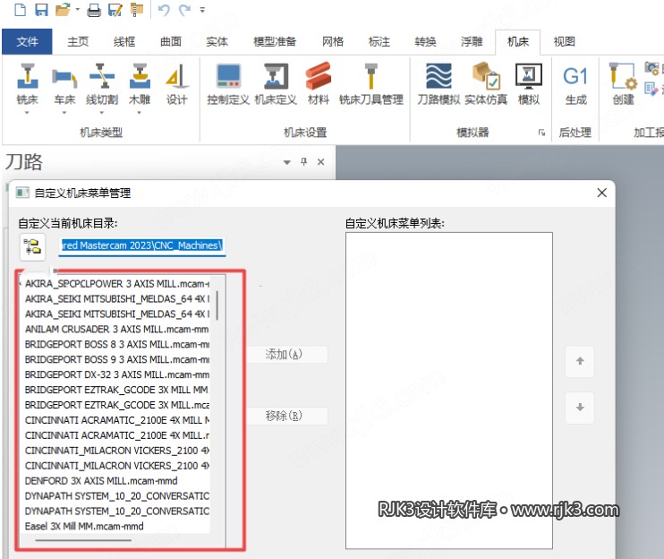
Task: Switch to the 浮雕 tab
Action: pyautogui.click(x=472, y=41)
